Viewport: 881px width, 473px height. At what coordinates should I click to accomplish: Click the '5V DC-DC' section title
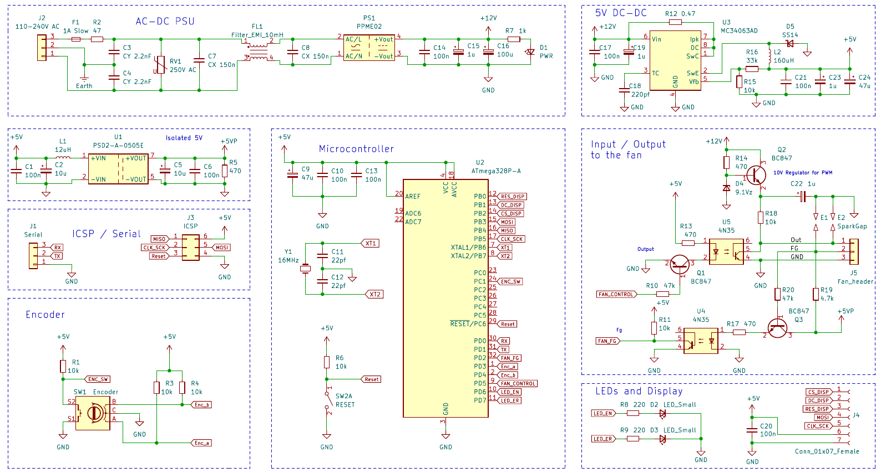(621, 13)
